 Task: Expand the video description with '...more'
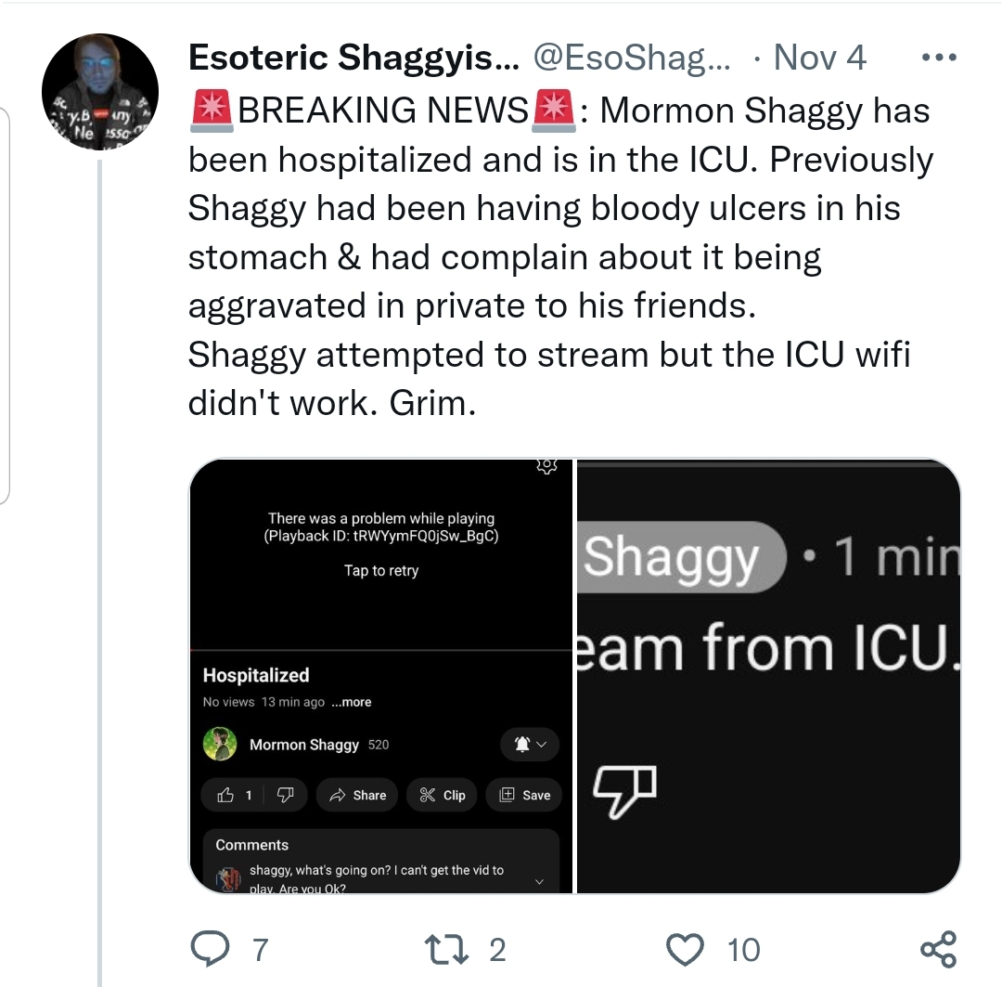(x=351, y=702)
